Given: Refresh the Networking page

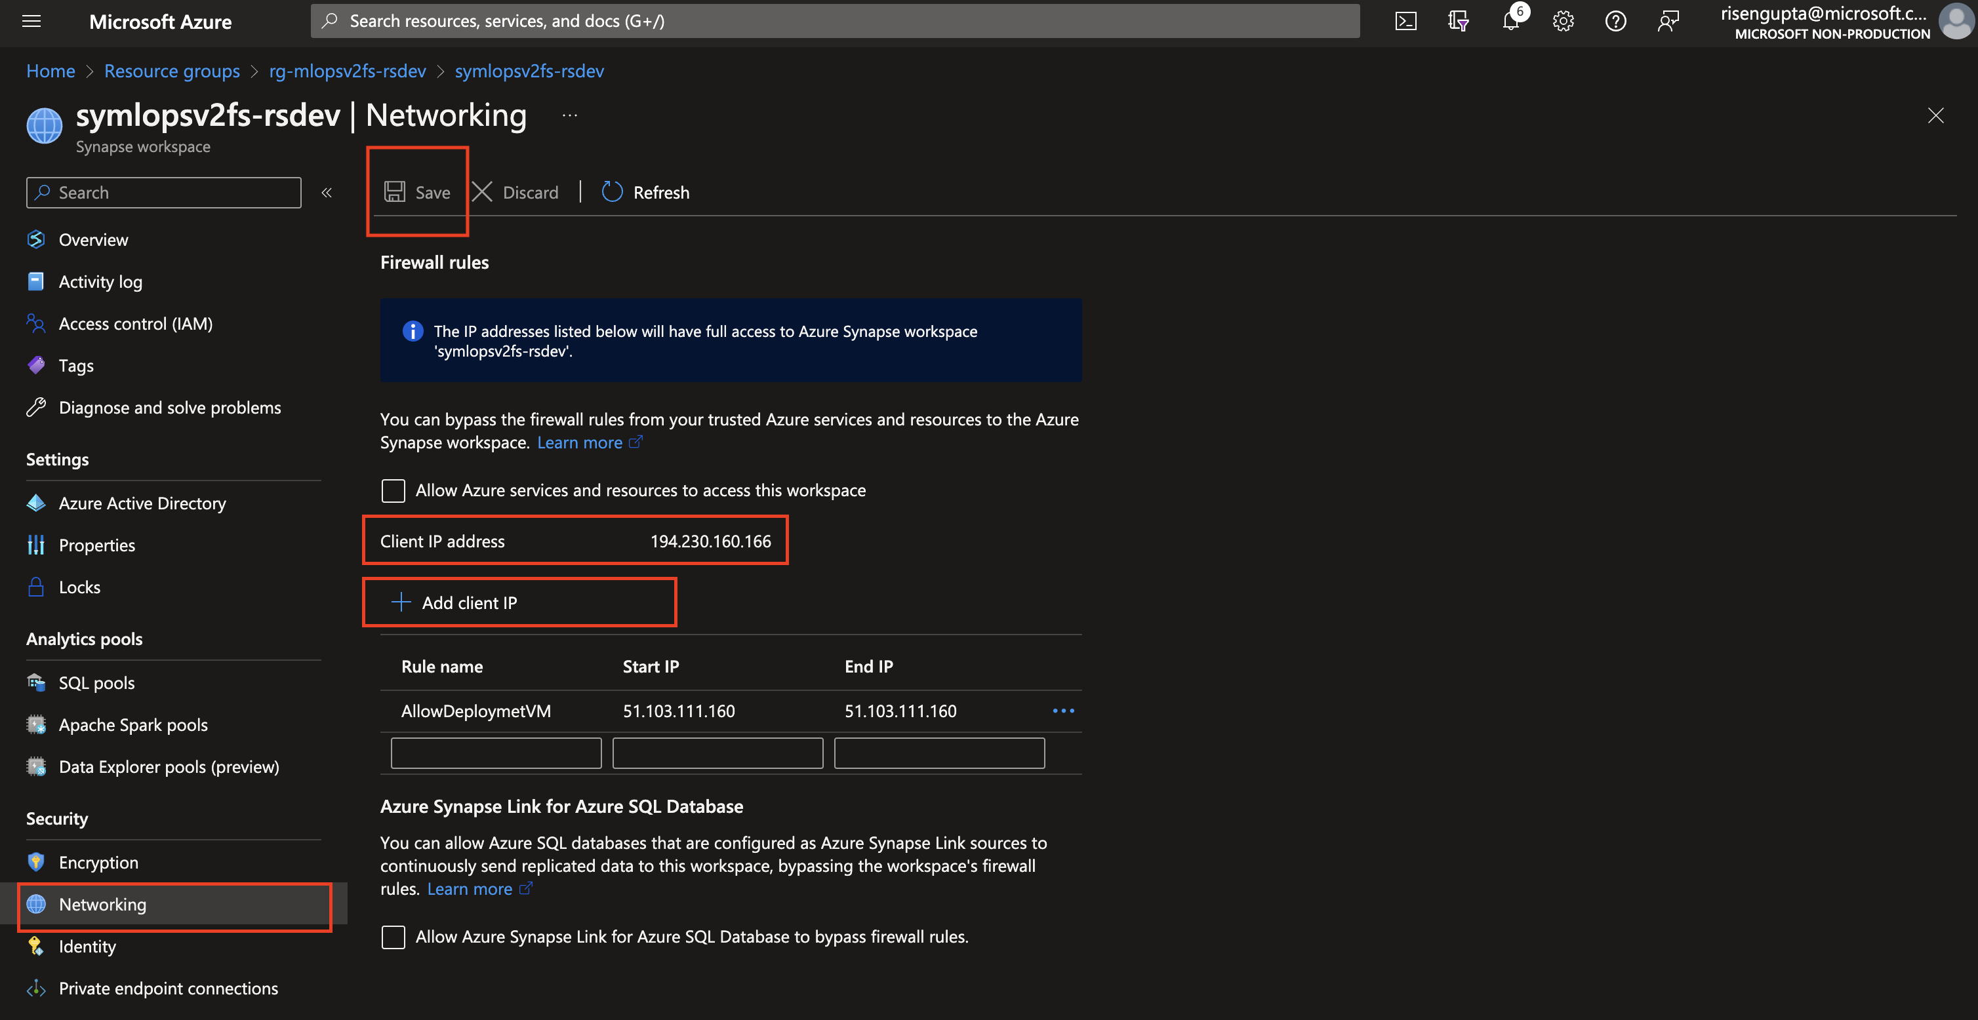Looking at the screenshot, I should (x=646, y=192).
